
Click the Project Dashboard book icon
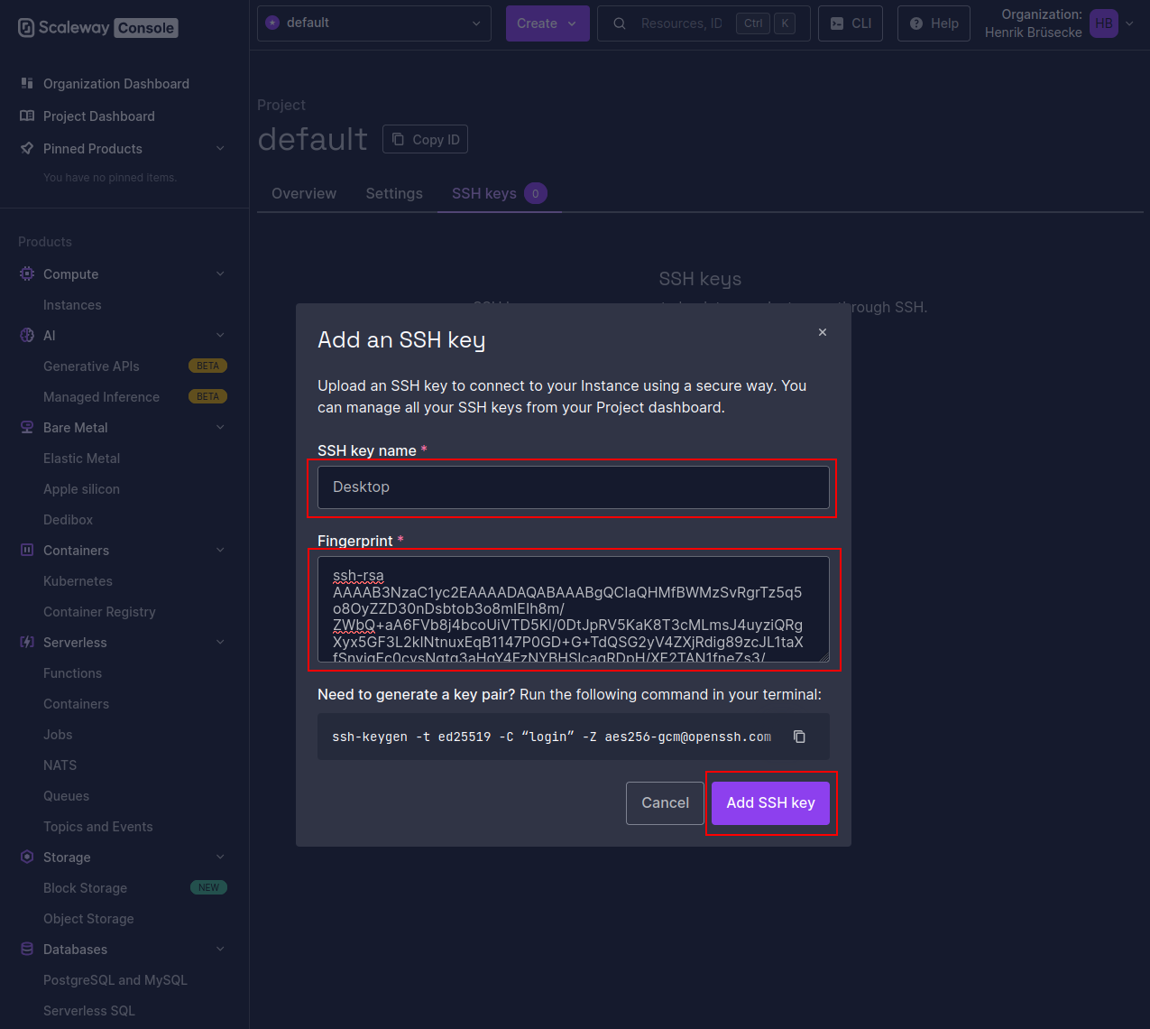pyautogui.click(x=27, y=116)
